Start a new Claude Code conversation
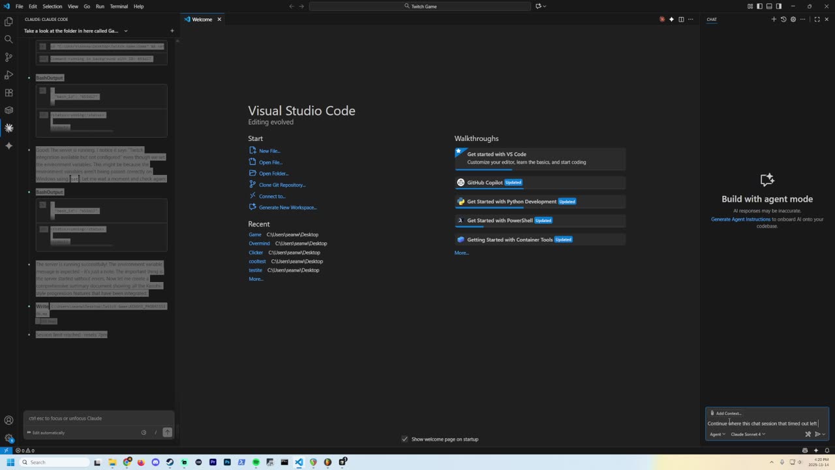 [x=172, y=31]
